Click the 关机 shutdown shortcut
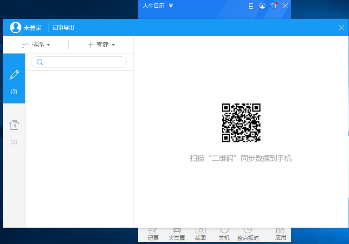Screen dimensions: 349x244 click(224, 234)
